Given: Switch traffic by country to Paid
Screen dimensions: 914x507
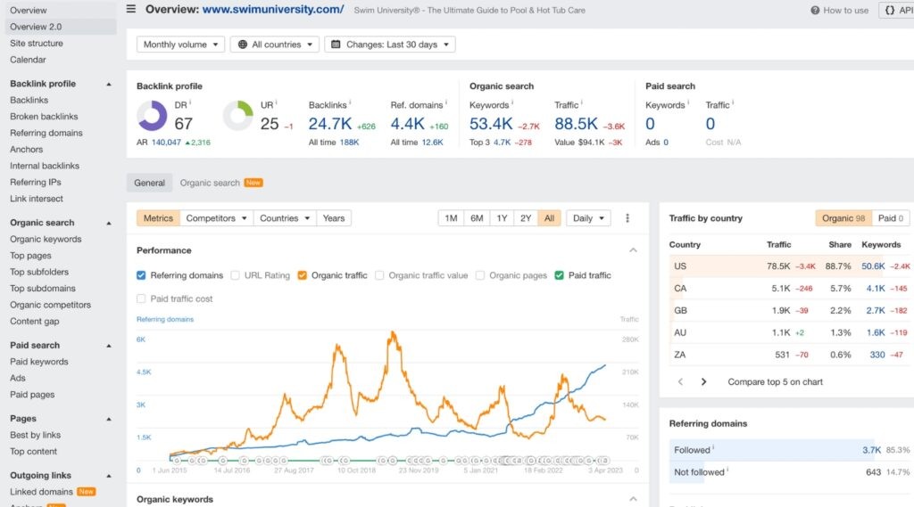Looking at the screenshot, I should tap(890, 218).
